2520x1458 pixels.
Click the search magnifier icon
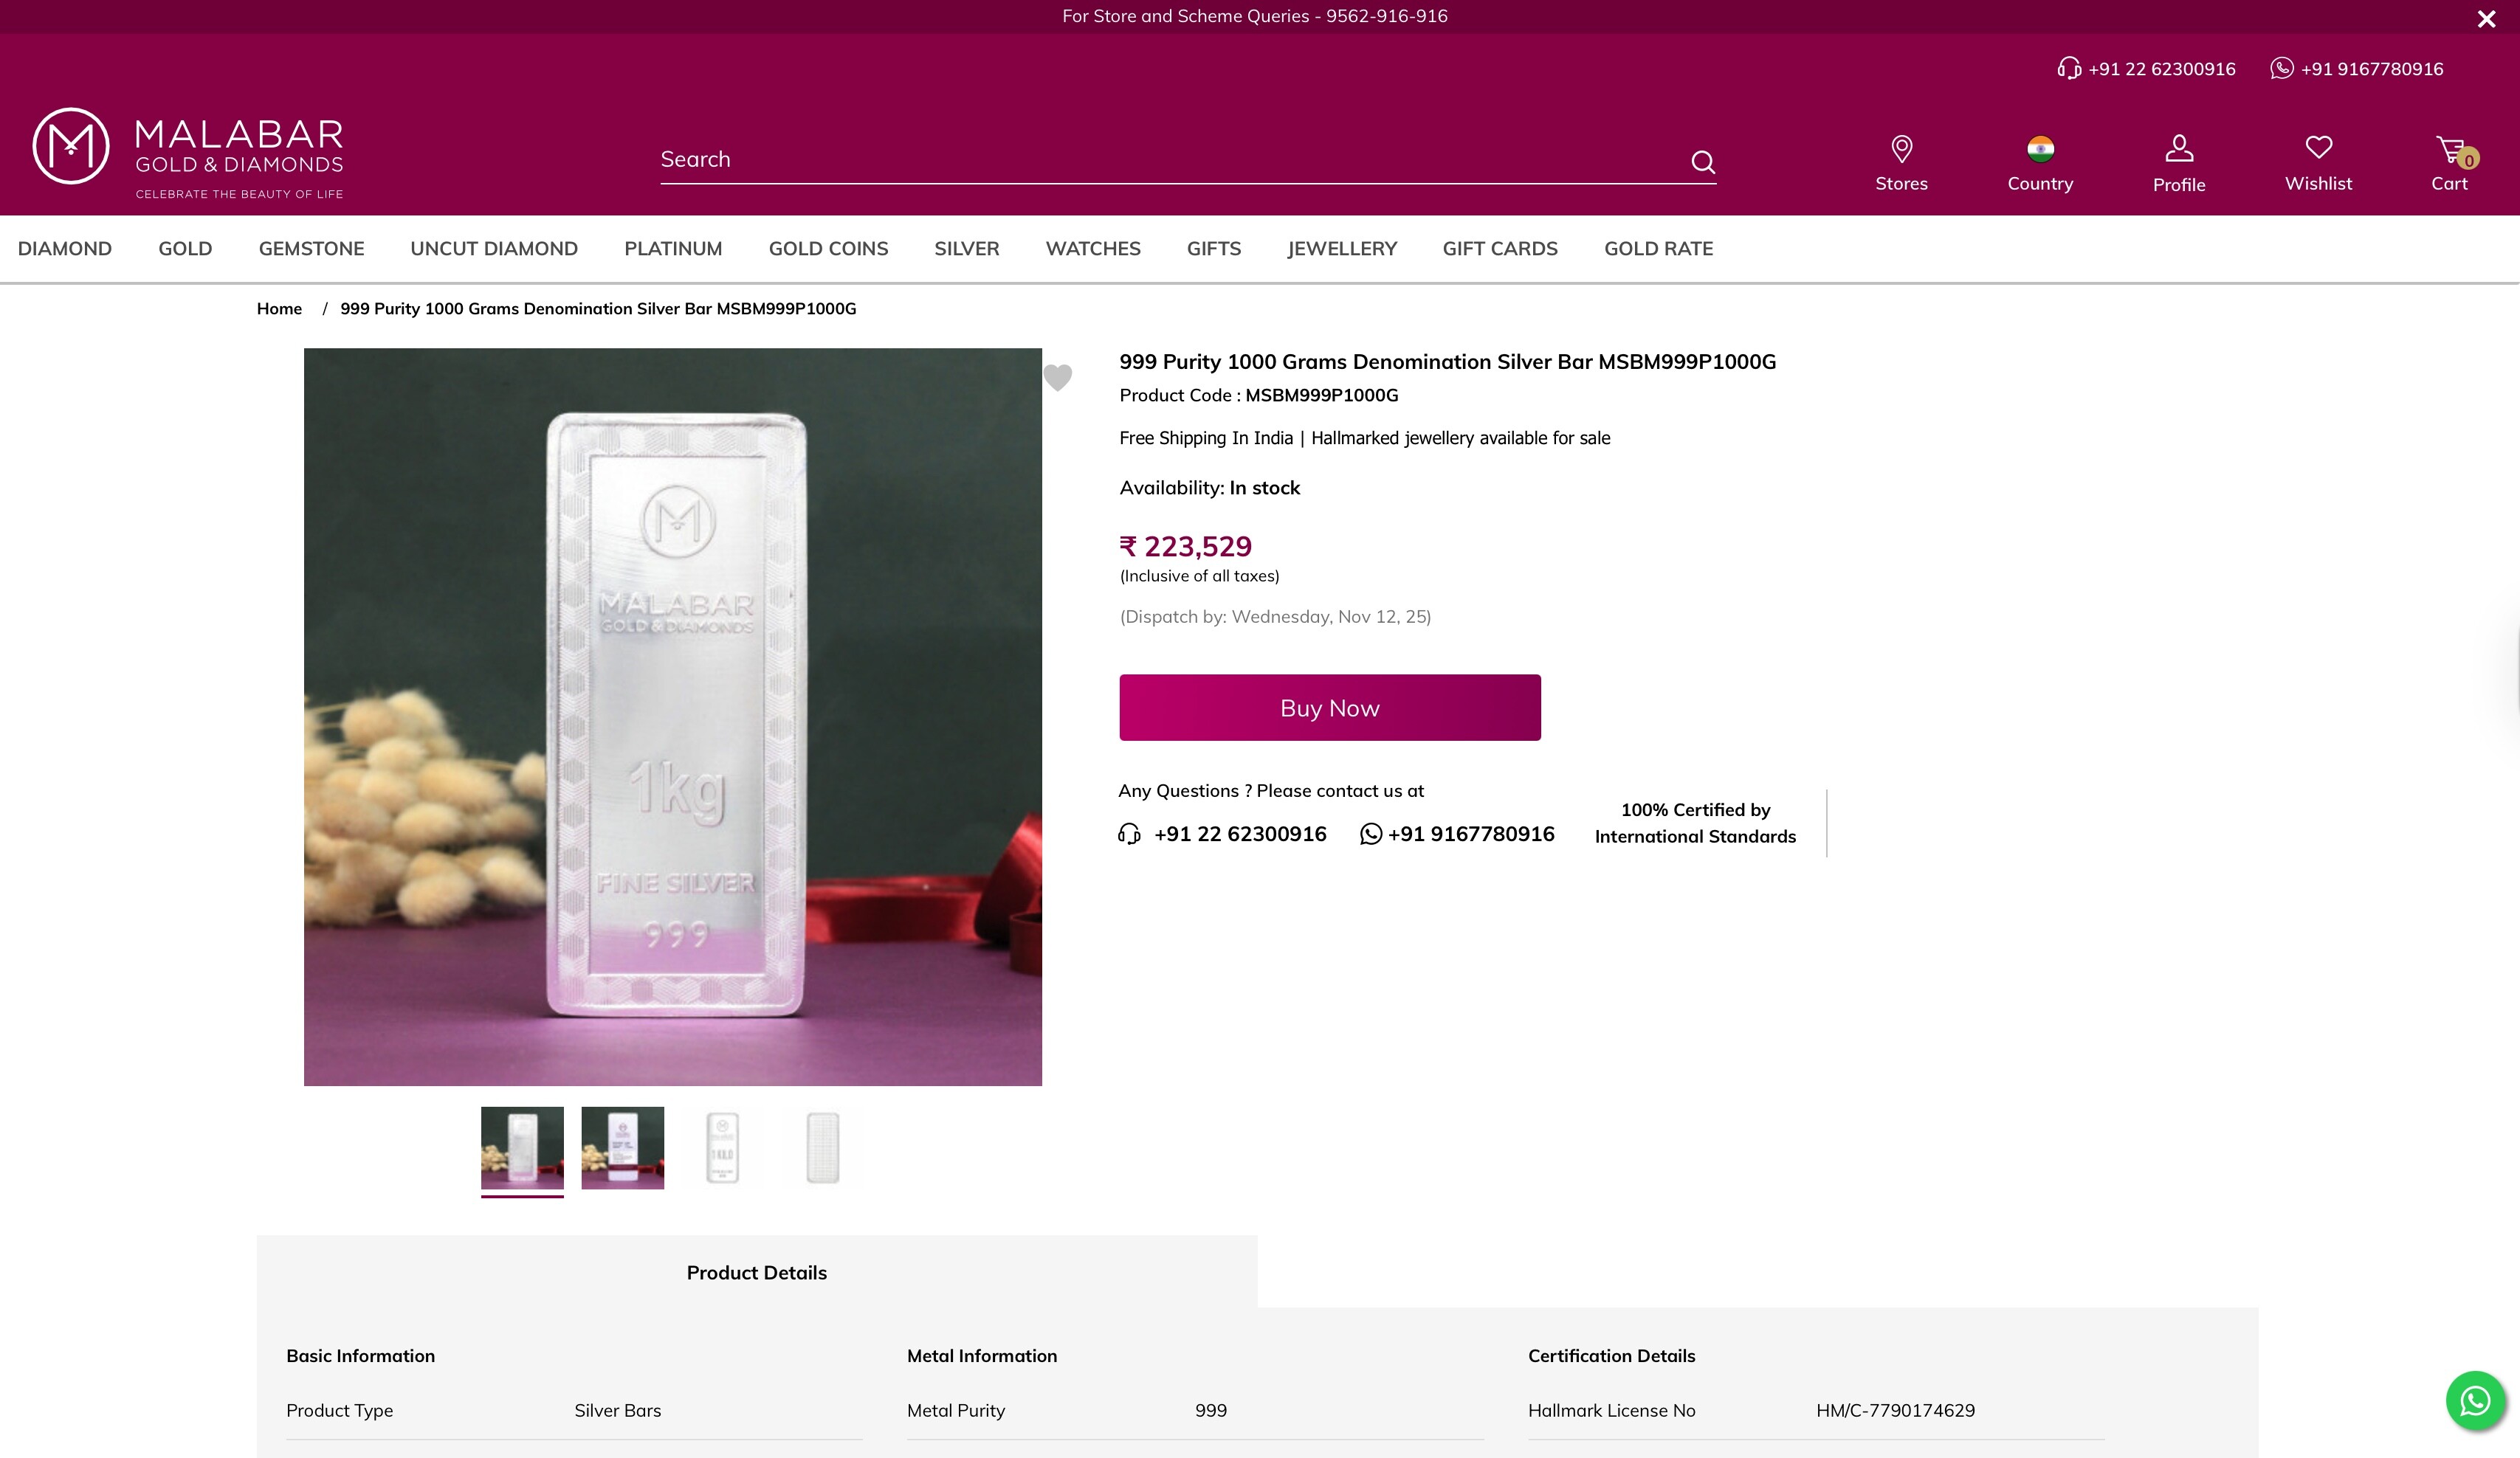click(x=1702, y=162)
